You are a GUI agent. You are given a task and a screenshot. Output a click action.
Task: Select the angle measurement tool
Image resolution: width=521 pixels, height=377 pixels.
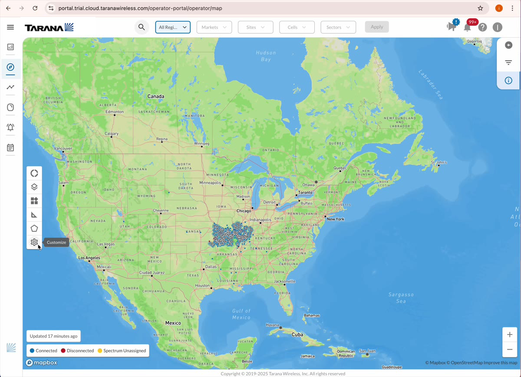34,214
